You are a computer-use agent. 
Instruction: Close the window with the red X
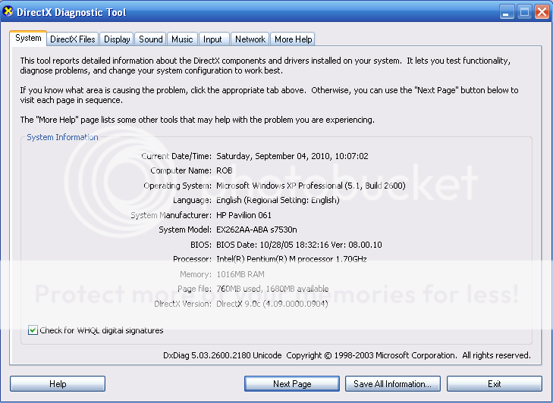coord(542,12)
